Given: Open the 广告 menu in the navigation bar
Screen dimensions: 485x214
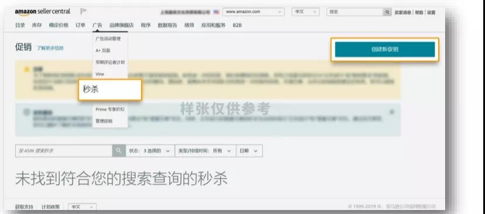Looking at the screenshot, I should click(x=97, y=25).
